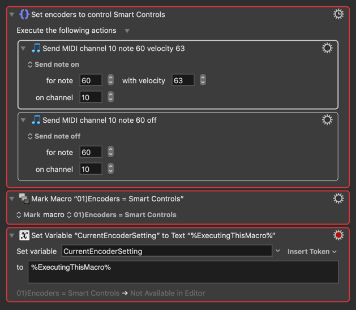Collapse the Set encoders group action
This screenshot has width=356, height=310.
(12, 15)
